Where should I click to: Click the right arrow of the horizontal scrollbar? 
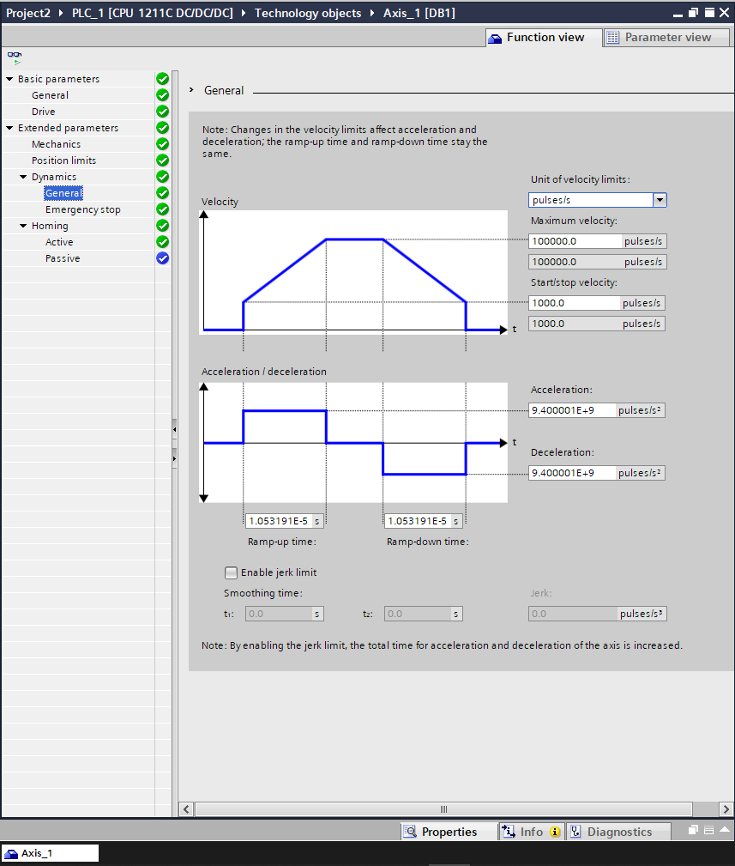[726, 808]
